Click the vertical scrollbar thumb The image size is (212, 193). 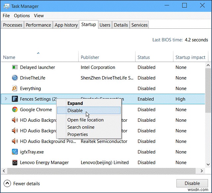pos(208,90)
